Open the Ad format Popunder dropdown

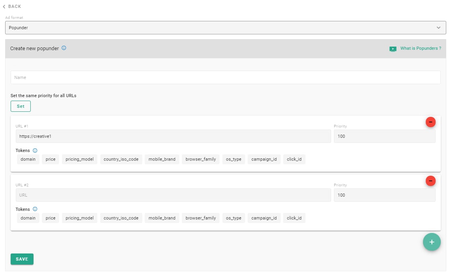click(225, 28)
